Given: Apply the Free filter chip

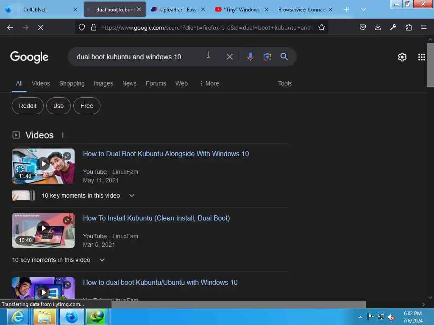Looking at the screenshot, I should (x=86, y=106).
